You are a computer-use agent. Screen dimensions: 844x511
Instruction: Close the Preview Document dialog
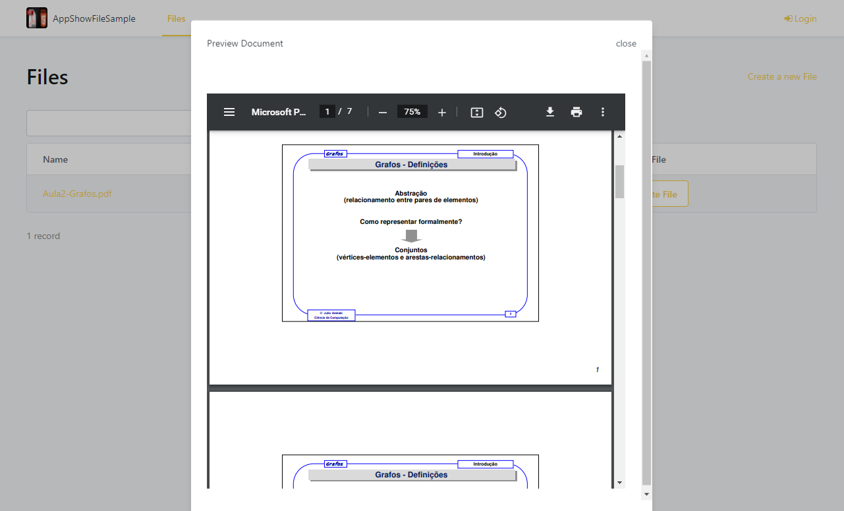(625, 43)
